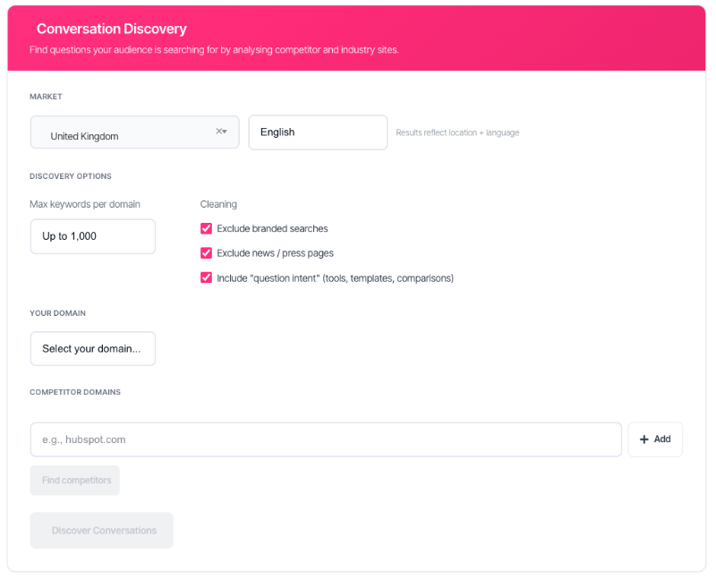Expand the market country dropdown arrow
Viewport: 716px width, 580px height.
click(226, 132)
